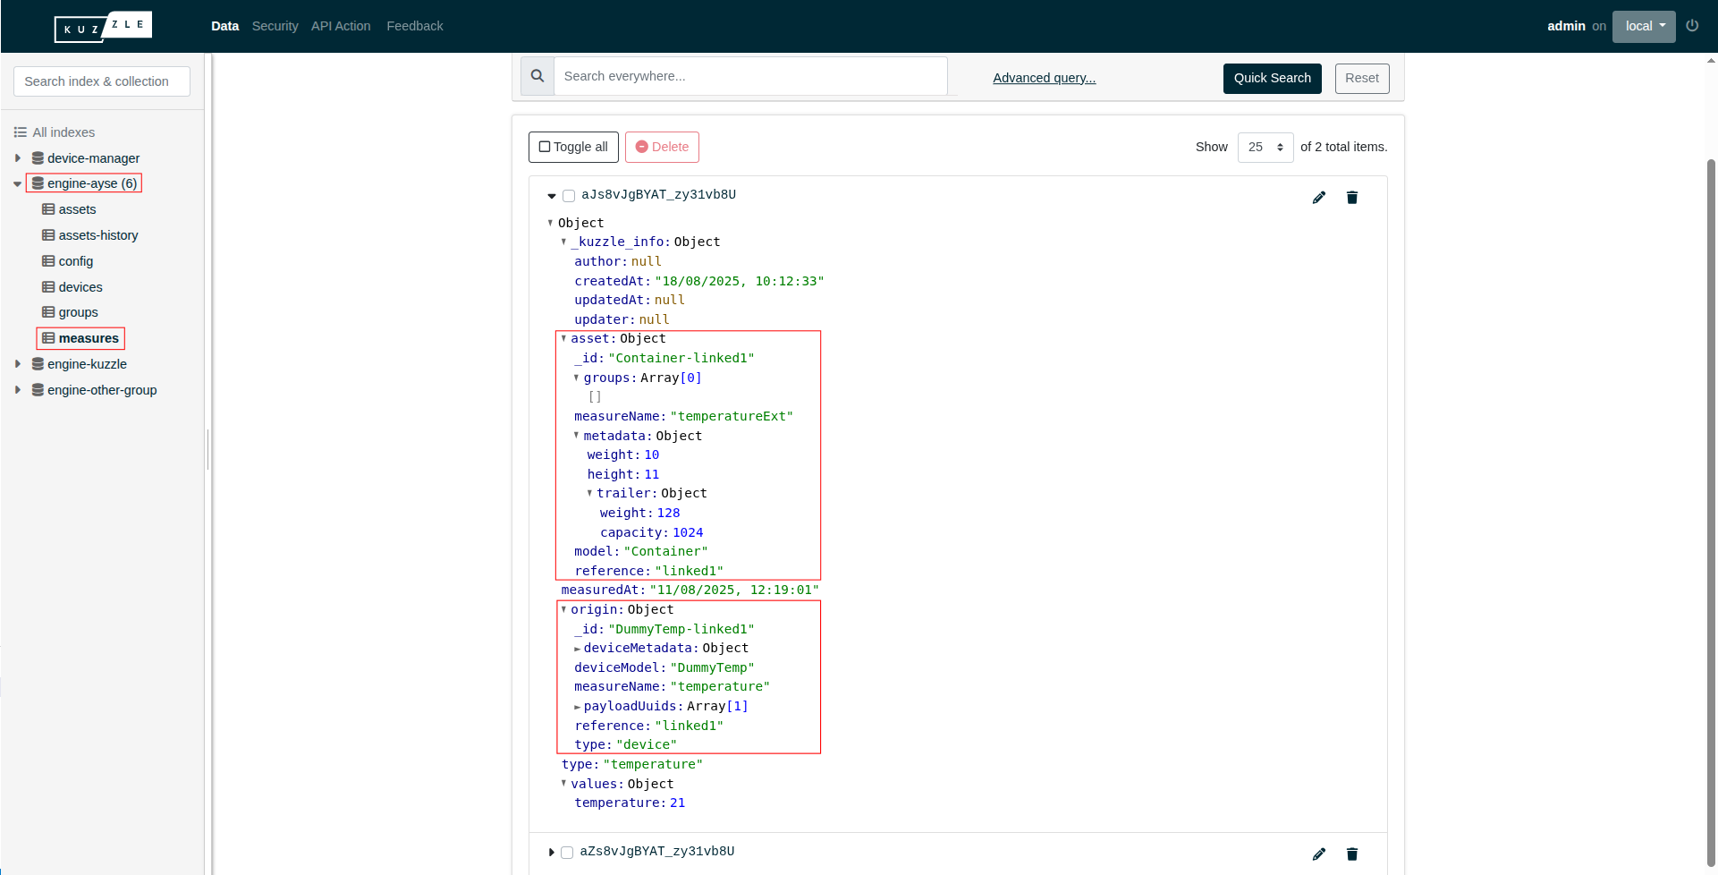Click the search magnifier icon
The height and width of the screenshot is (875, 1718).
[537, 77]
